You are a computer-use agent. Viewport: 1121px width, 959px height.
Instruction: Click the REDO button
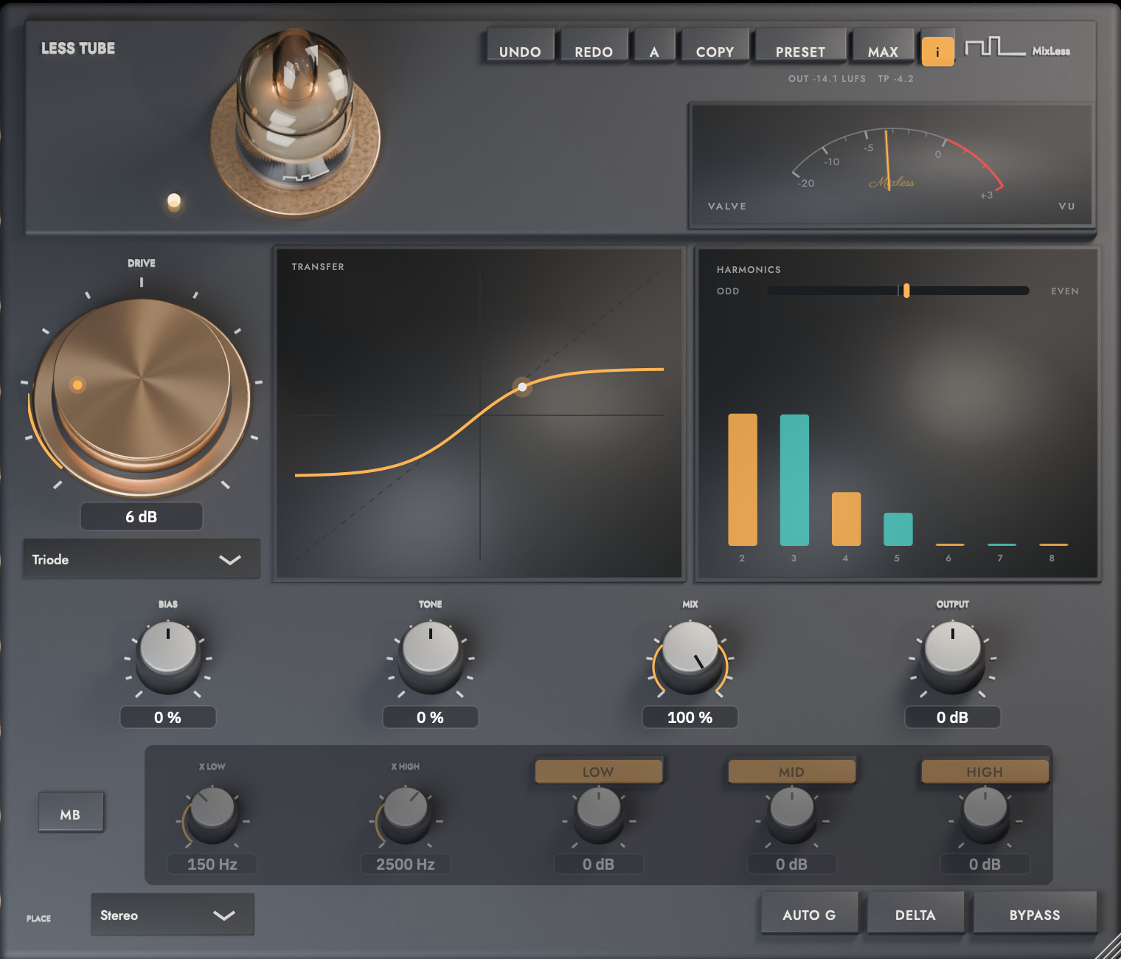(594, 46)
